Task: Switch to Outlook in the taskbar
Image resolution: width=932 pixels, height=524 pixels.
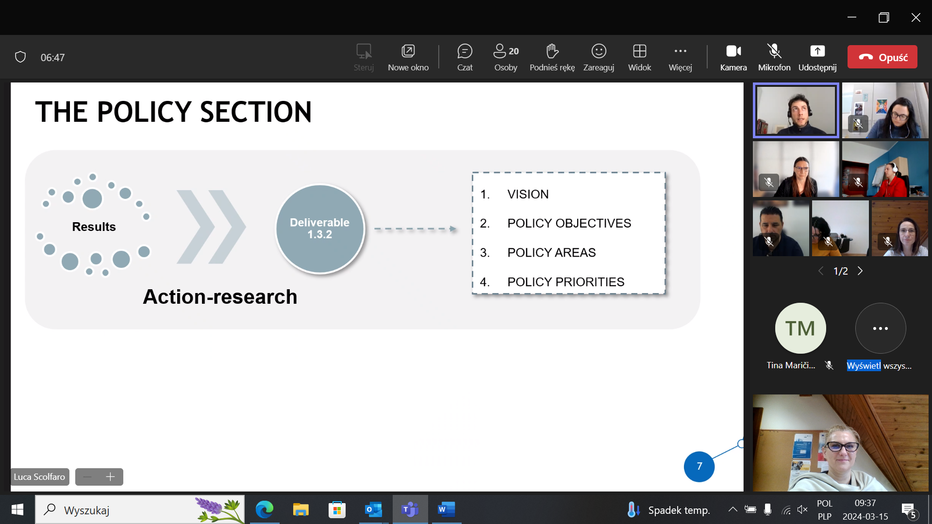Action: [373, 509]
